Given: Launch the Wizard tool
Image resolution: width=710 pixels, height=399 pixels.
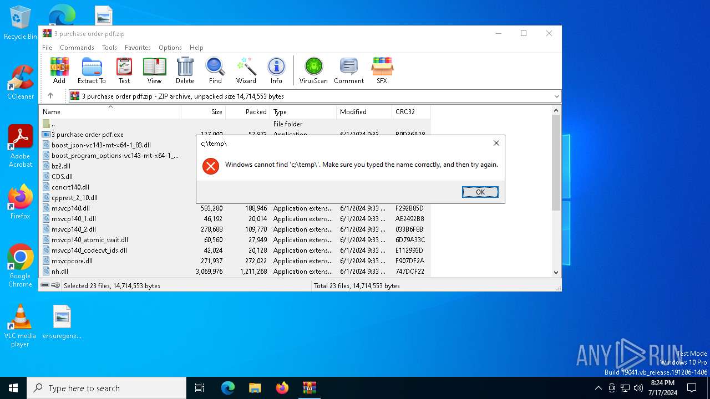Looking at the screenshot, I should point(246,70).
